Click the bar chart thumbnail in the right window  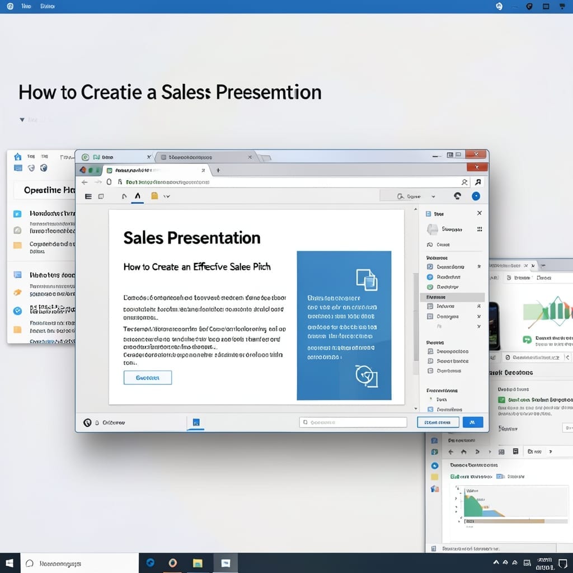click(x=547, y=312)
